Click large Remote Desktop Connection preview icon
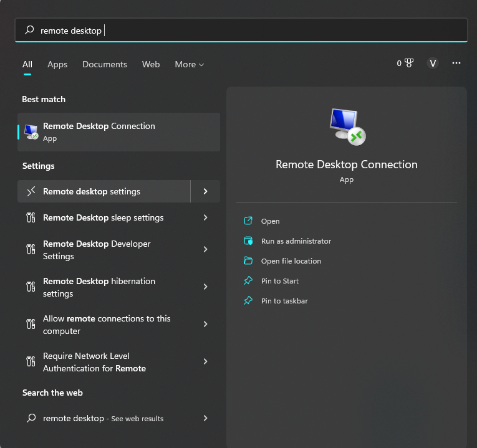Screen dimensions: 477x448 pyautogui.click(x=347, y=126)
